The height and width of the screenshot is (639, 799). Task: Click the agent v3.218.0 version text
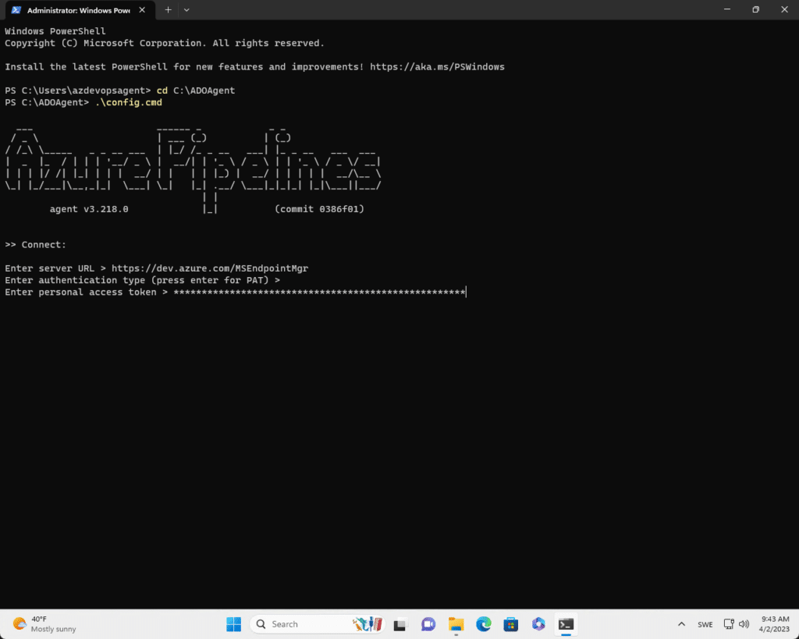coord(89,209)
